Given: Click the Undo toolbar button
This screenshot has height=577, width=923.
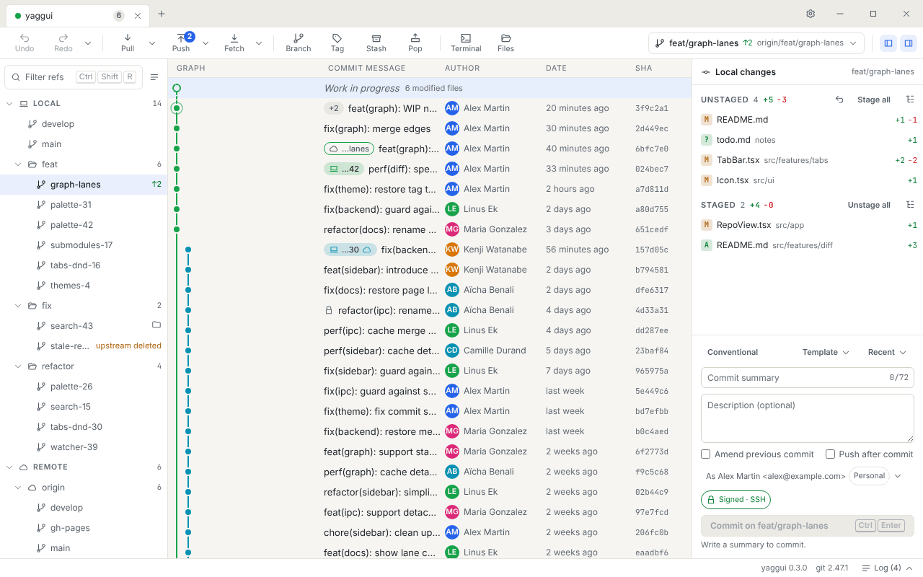Looking at the screenshot, I should [25, 43].
